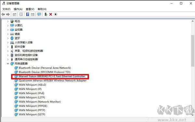Click the Device Manager title bar icon
The image size is (195, 122).
coord(4,3)
